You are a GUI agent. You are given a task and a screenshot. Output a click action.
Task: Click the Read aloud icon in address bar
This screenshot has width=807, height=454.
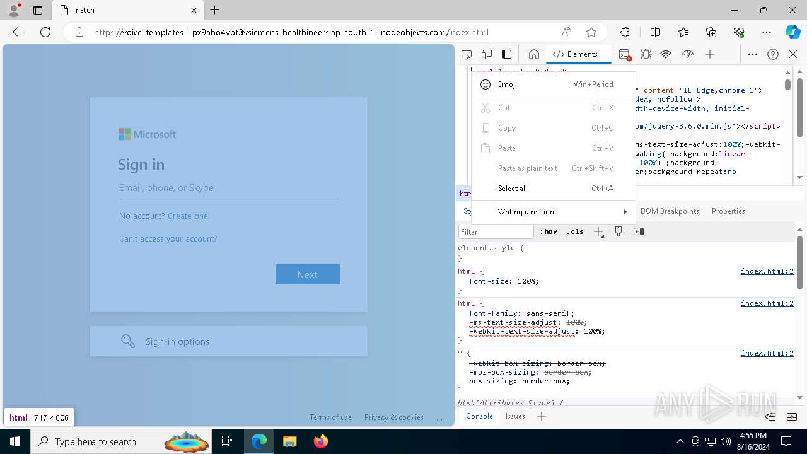566,32
